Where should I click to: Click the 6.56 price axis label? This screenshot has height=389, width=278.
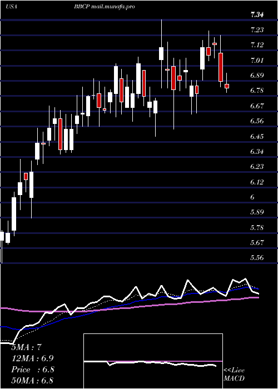coord(257,121)
